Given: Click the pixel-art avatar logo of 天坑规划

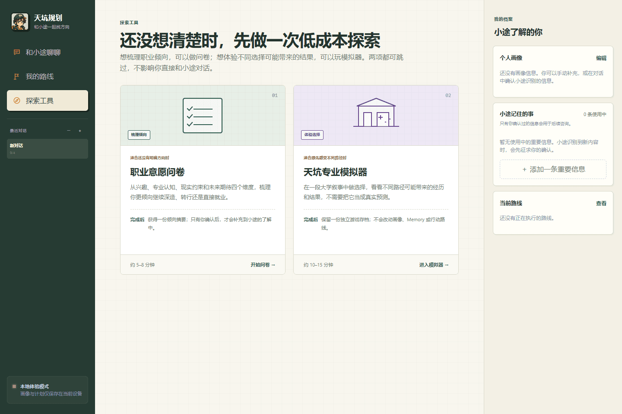Looking at the screenshot, I should (20, 22).
